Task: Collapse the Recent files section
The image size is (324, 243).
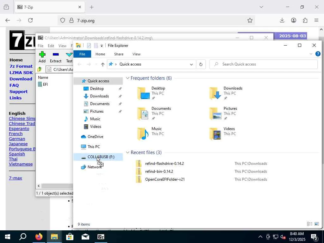Action: (x=128, y=153)
